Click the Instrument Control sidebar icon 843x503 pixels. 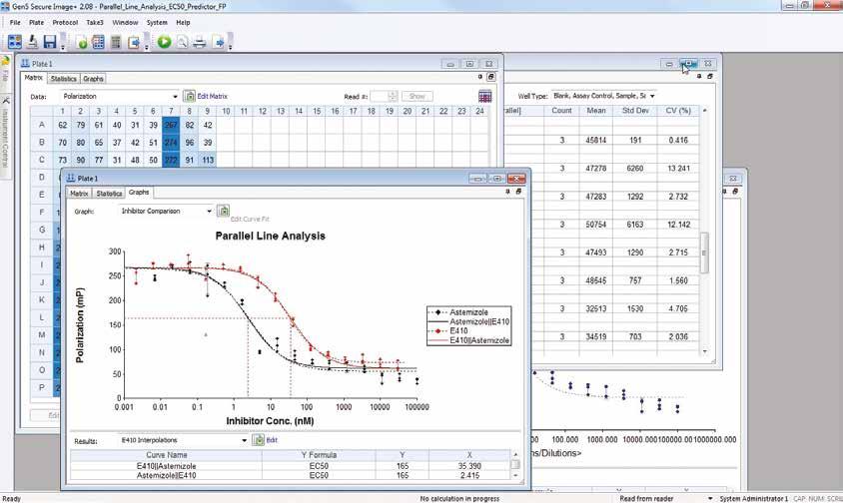click(x=6, y=101)
